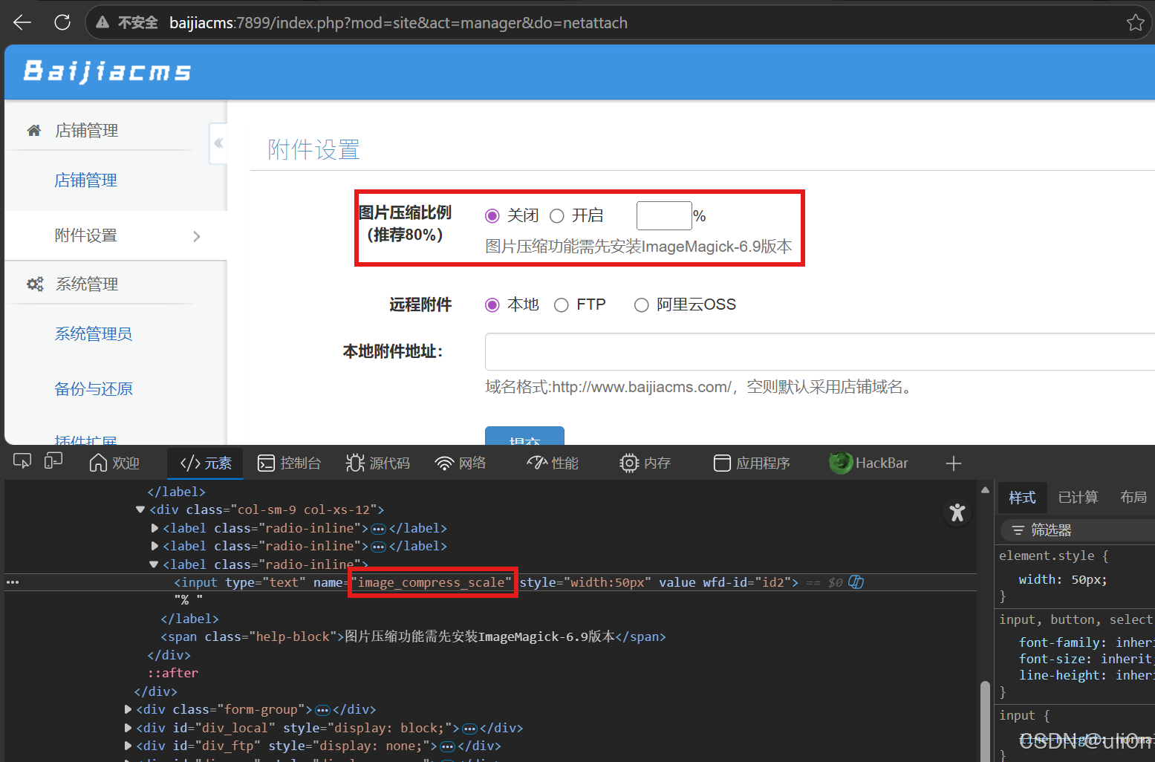Choose 阿里云OSS remote attachment option
This screenshot has height=762, width=1155.
[641, 305]
